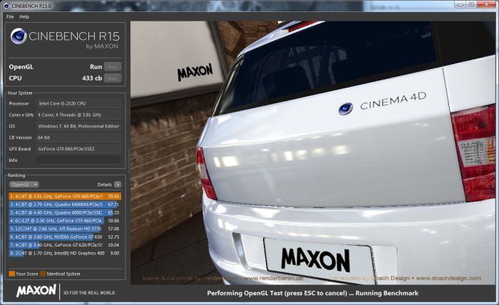Click the Cores x GHz value field
Image resolution: width=499 pixels, height=305 pixels.
coord(78,115)
